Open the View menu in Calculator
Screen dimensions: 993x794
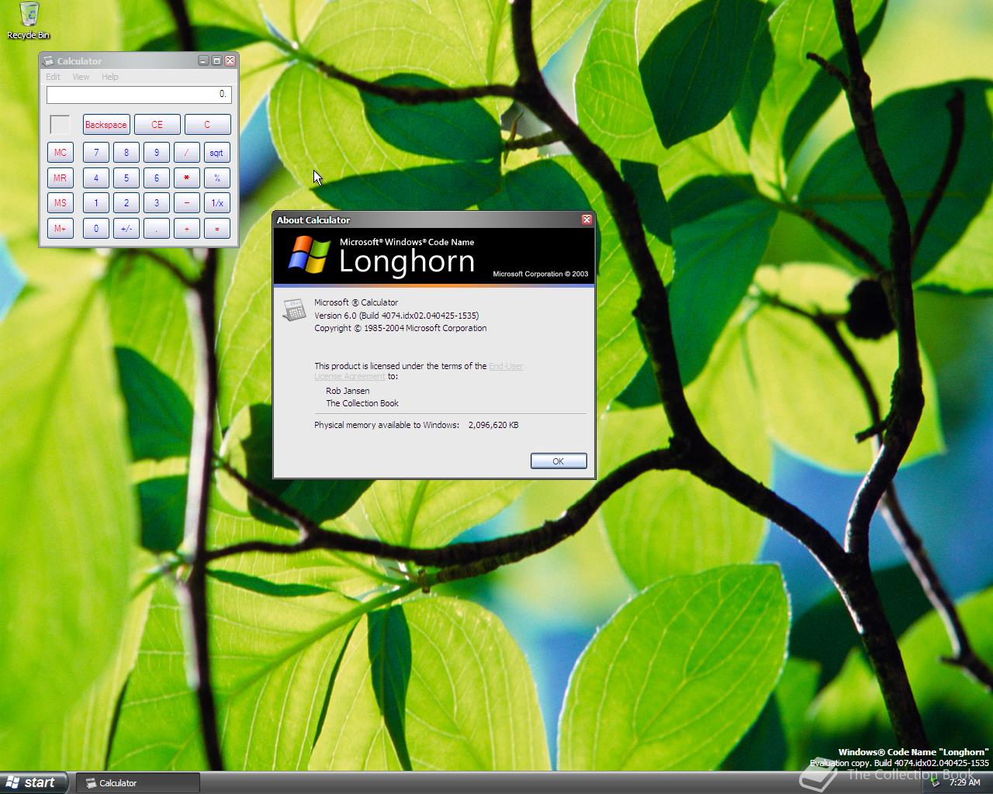pos(81,77)
